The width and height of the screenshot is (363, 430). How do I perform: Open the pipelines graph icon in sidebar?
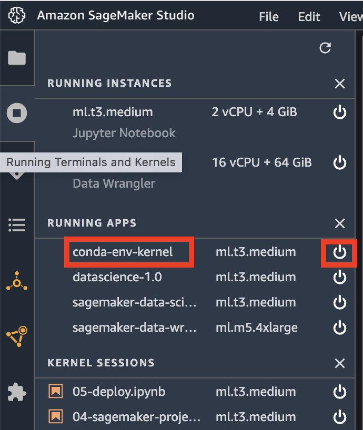[17, 336]
